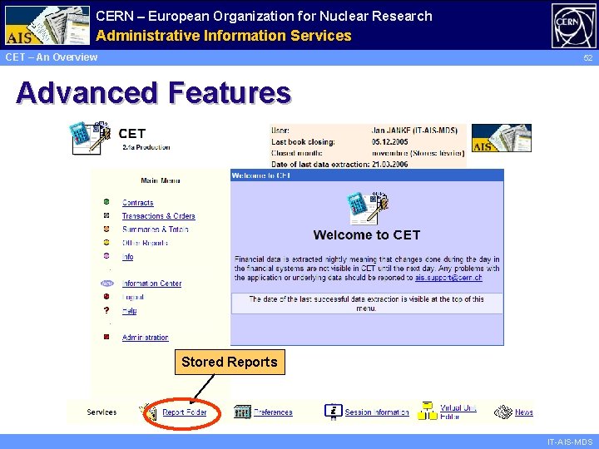This screenshot has height=449, width=599.
Task: Click green bullet icon beside Contracts
Action: pos(106,201)
